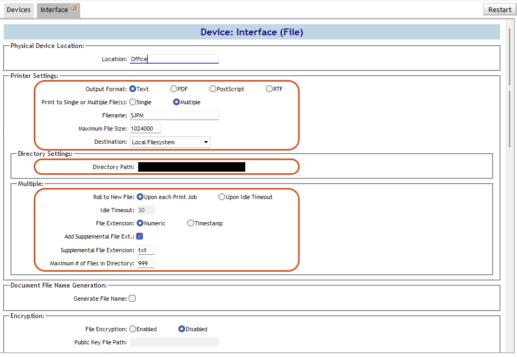
Task: Select the Interface tab
Action: pyautogui.click(x=54, y=10)
